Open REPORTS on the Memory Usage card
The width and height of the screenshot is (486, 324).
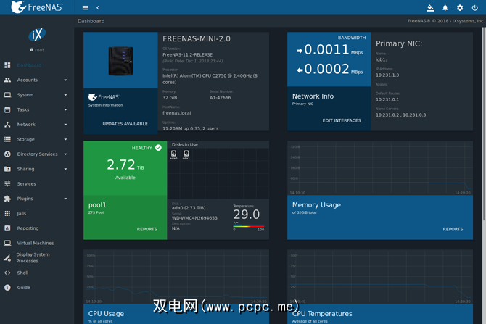pyautogui.click(x=453, y=229)
